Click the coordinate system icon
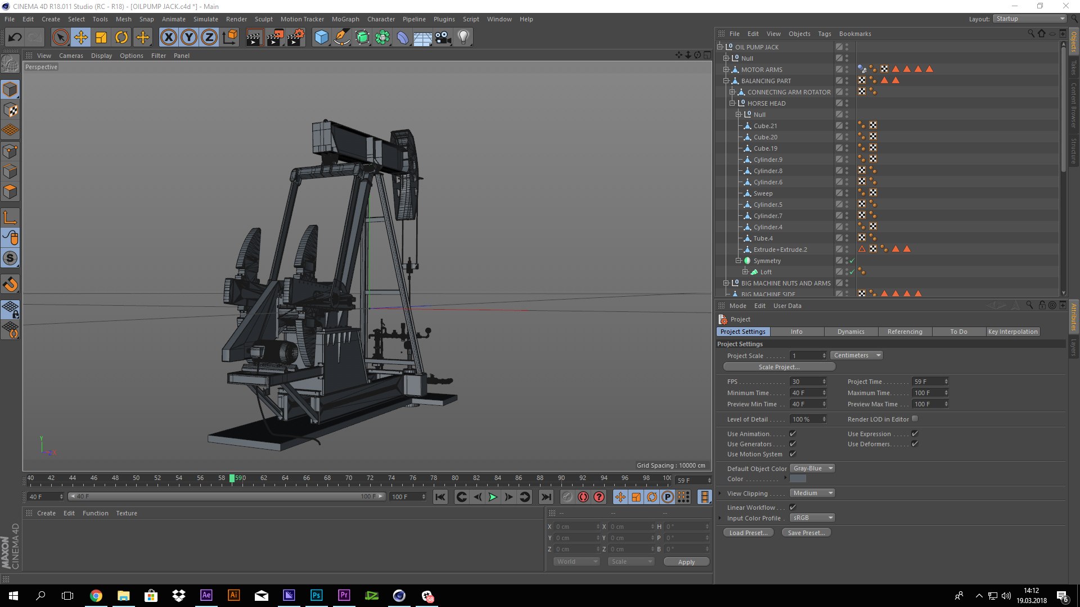1080x607 pixels. click(x=229, y=38)
